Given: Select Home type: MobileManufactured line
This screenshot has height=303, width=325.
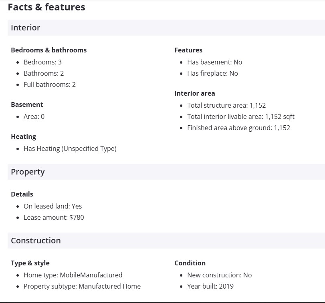Looking at the screenshot, I should point(73,275).
